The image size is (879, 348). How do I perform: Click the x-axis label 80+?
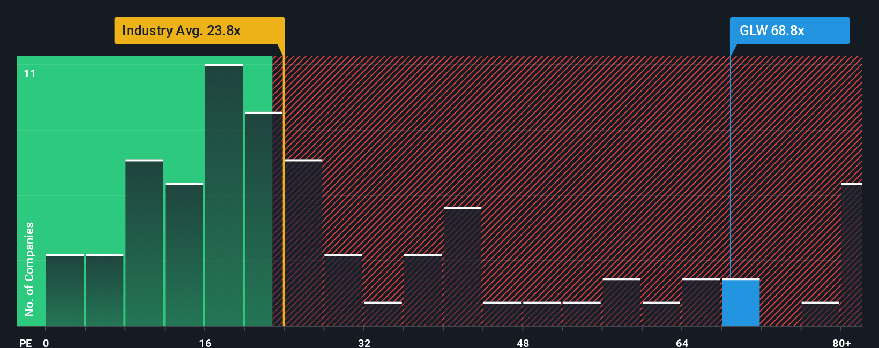pos(841,343)
